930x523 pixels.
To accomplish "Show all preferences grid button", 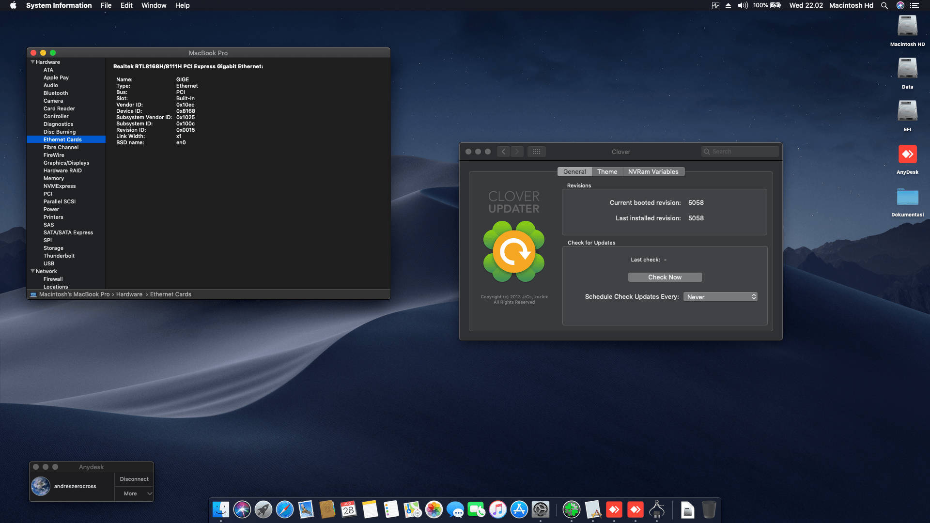I will pos(536,152).
